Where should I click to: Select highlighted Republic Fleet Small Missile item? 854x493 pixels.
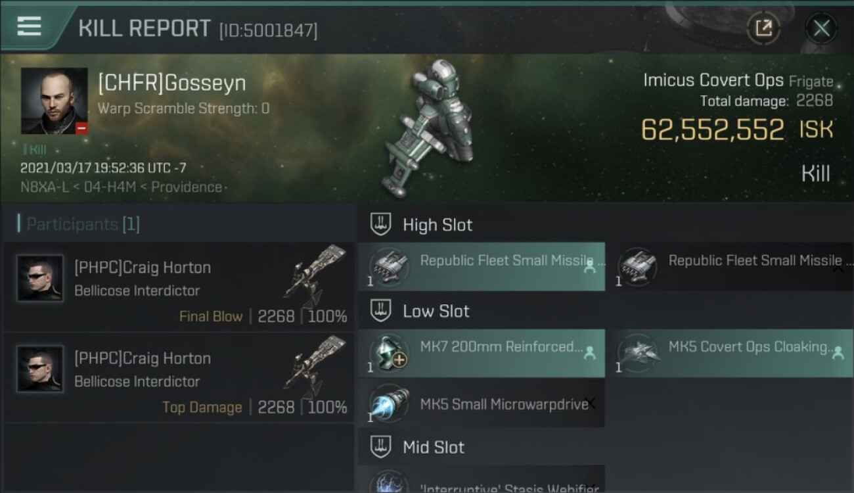click(x=482, y=266)
